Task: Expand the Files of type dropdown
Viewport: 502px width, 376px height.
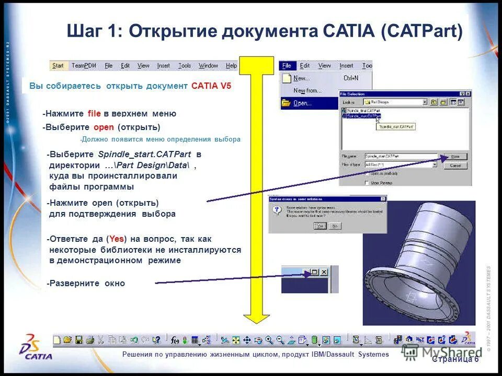Action: click(435, 164)
